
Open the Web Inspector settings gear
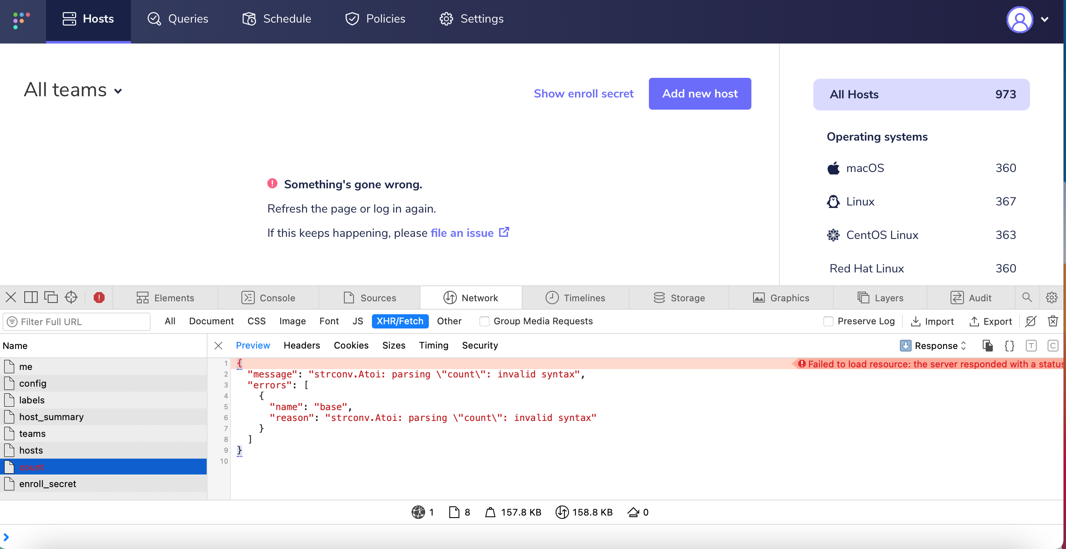tap(1052, 297)
